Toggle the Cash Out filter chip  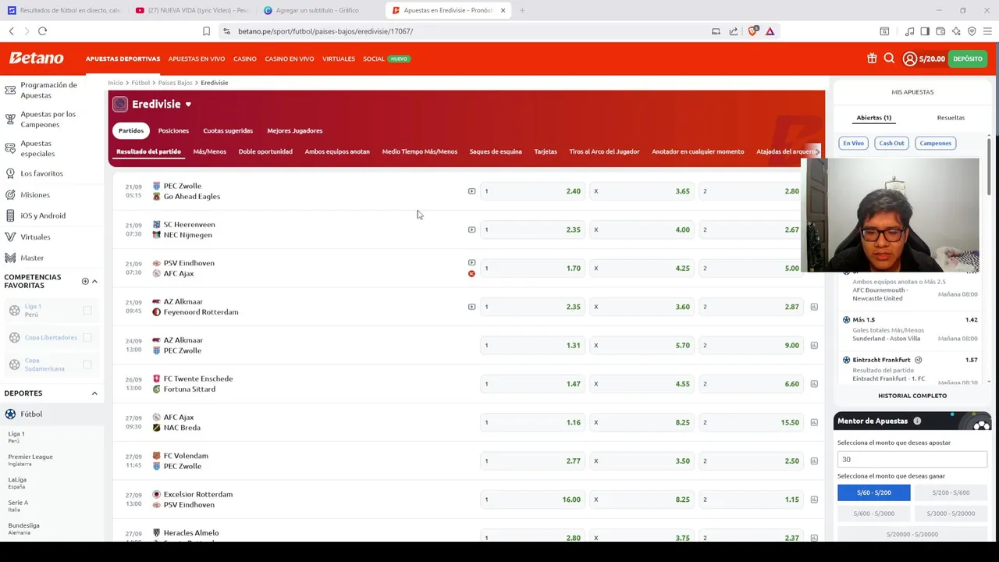pyautogui.click(x=891, y=143)
